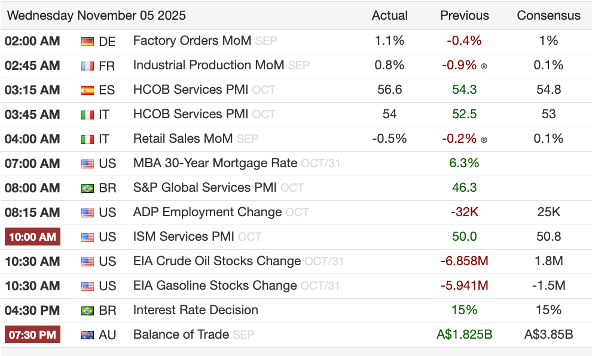The image size is (592, 356).
Task: Click Brazil flag beside Interest Rate Decision
Action: [x=87, y=311]
